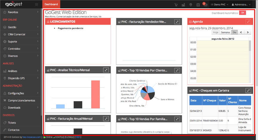
Task: Click the Downloads cloud icon in sidebar
Action: pyautogui.click(x=5, y=108)
